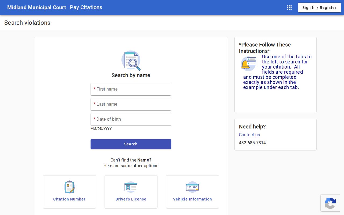The image size is (344, 215).
Task: Click the blue Search button
Action: [131, 144]
